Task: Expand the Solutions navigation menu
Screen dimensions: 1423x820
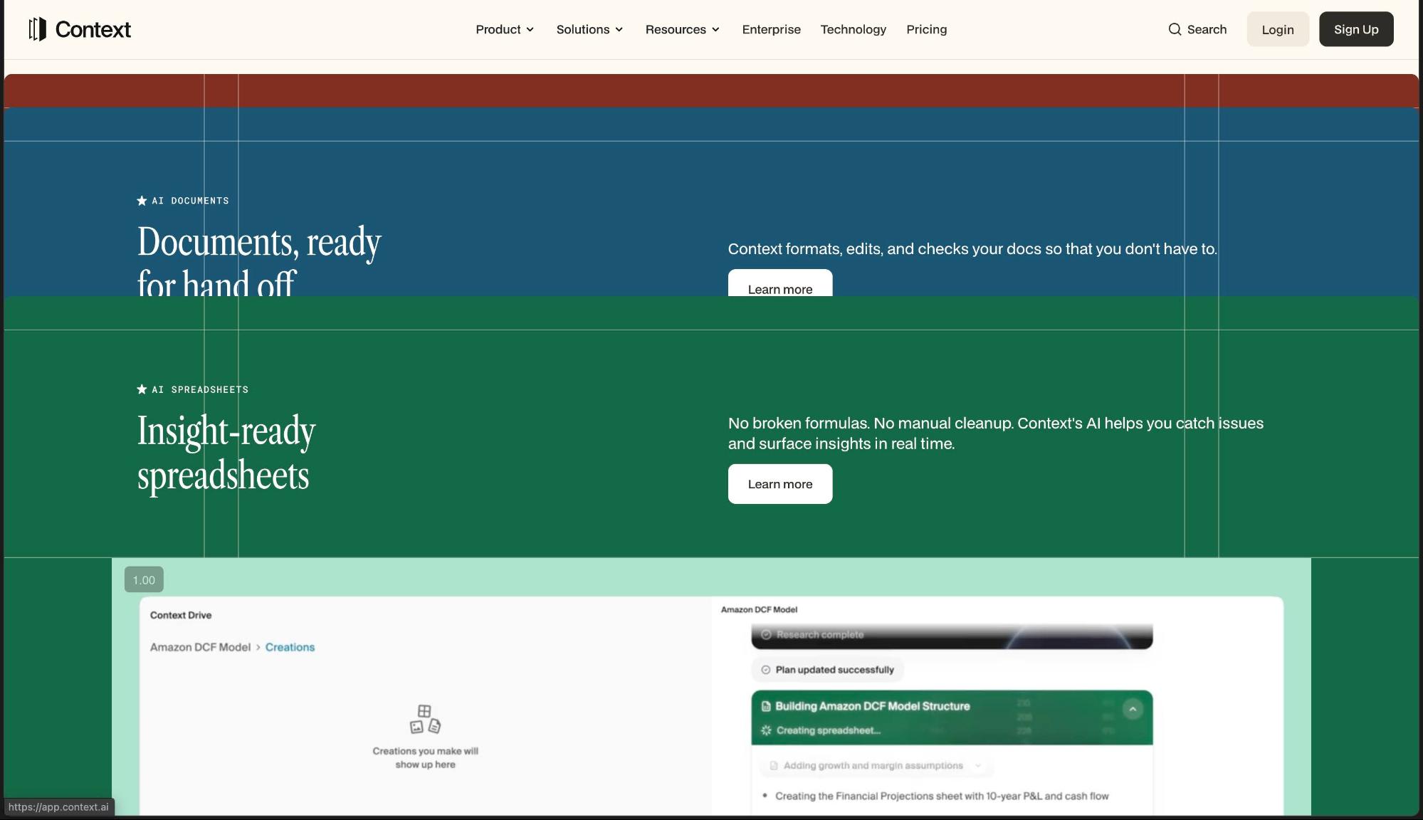Action: tap(589, 29)
